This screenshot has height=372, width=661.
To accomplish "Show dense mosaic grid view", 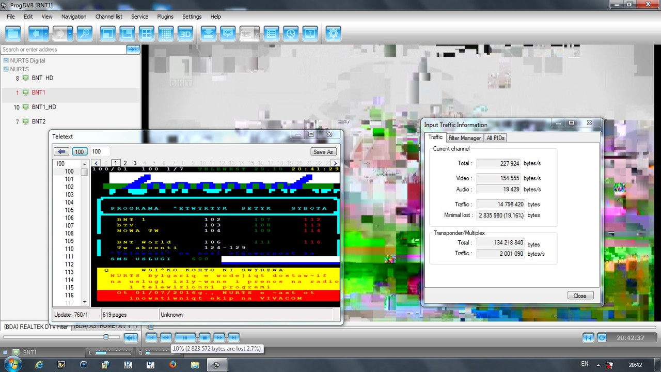I will 166,34.
